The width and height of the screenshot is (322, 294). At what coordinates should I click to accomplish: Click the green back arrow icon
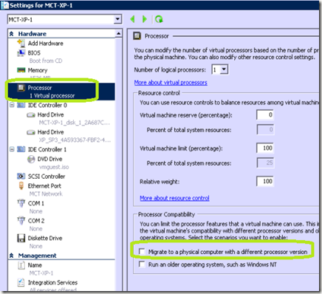point(133,19)
